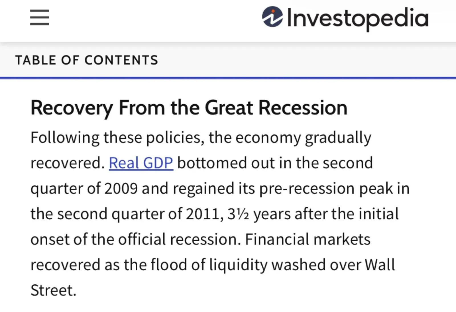The width and height of the screenshot is (456, 312).
Task: Click the word Street ending the paragraph
Action: click(53, 290)
